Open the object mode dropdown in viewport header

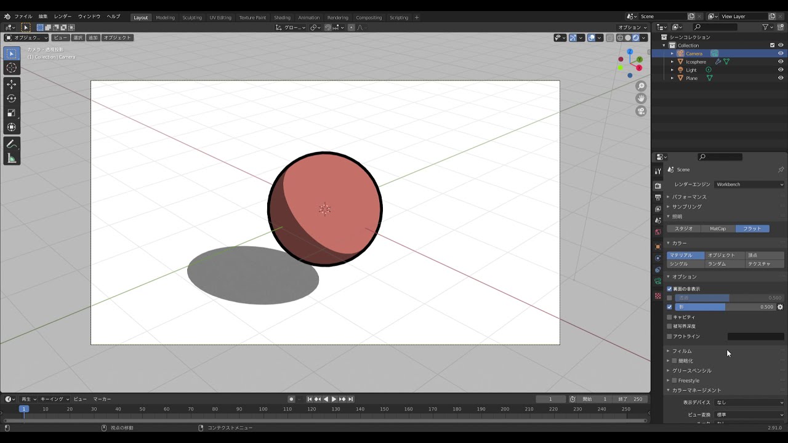[26, 38]
